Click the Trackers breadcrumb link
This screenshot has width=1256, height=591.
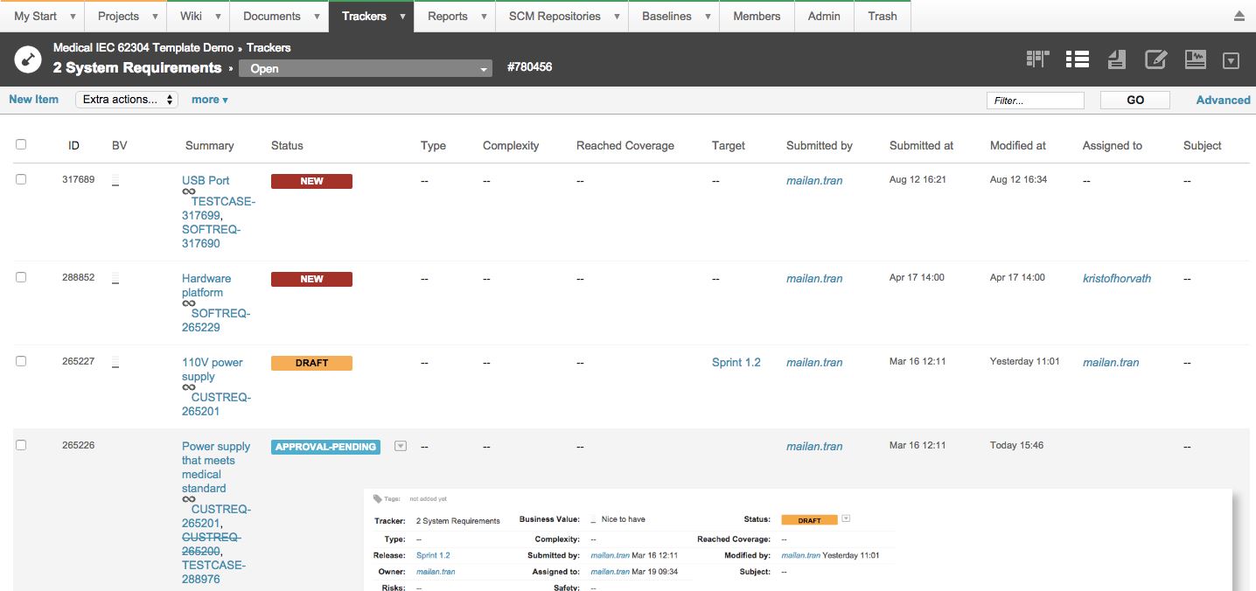pos(269,48)
